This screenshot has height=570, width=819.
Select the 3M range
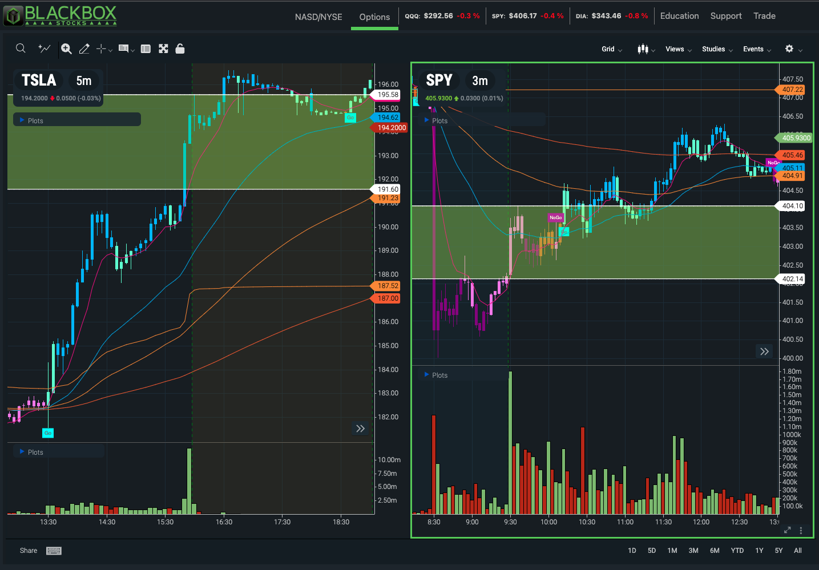coord(693,551)
